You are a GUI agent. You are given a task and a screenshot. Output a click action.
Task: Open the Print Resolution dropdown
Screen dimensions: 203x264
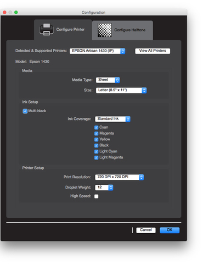119,177
